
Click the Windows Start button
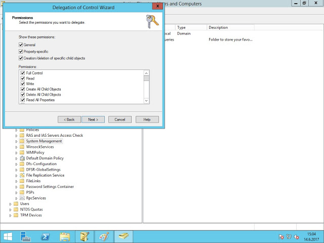[9, 236]
